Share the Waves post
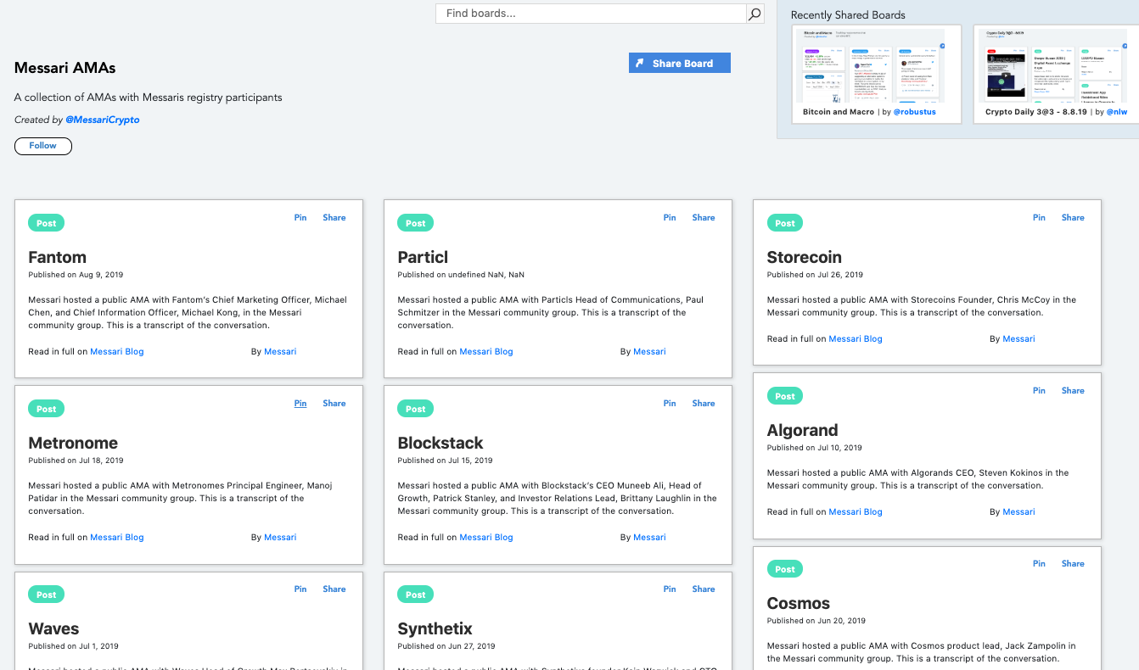This screenshot has height=670, width=1139. (334, 589)
